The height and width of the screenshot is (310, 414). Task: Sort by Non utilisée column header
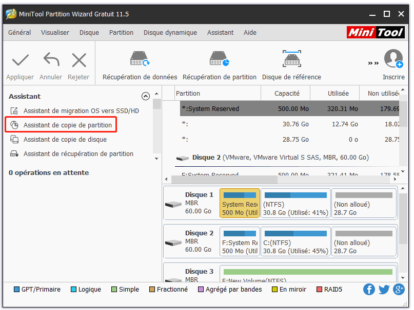click(x=380, y=93)
